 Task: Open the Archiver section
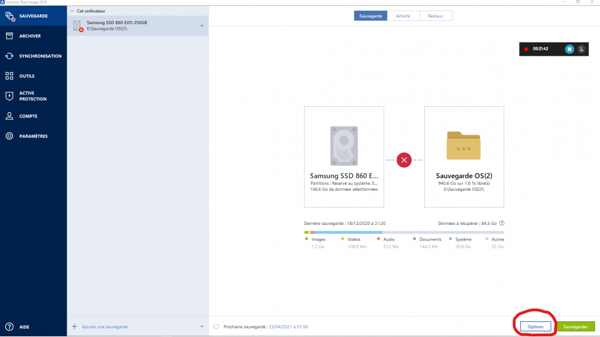click(29, 36)
